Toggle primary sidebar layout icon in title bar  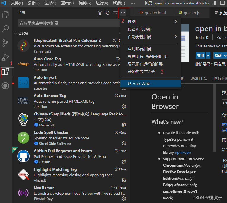216,3
